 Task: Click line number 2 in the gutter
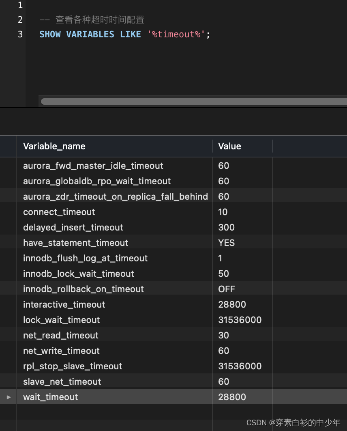pyautogui.click(x=20, y=20)
